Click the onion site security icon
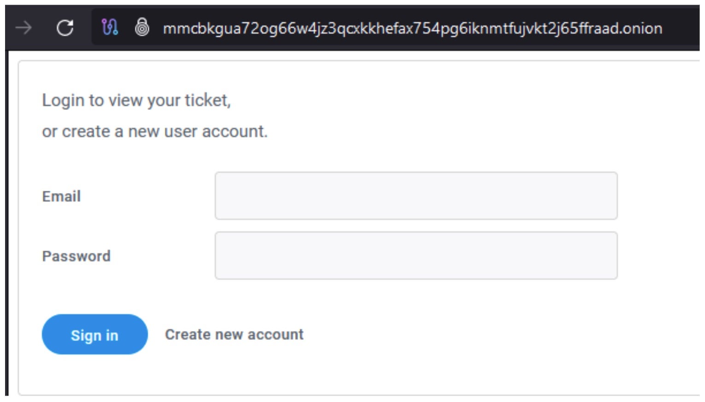 click(142, 27)
